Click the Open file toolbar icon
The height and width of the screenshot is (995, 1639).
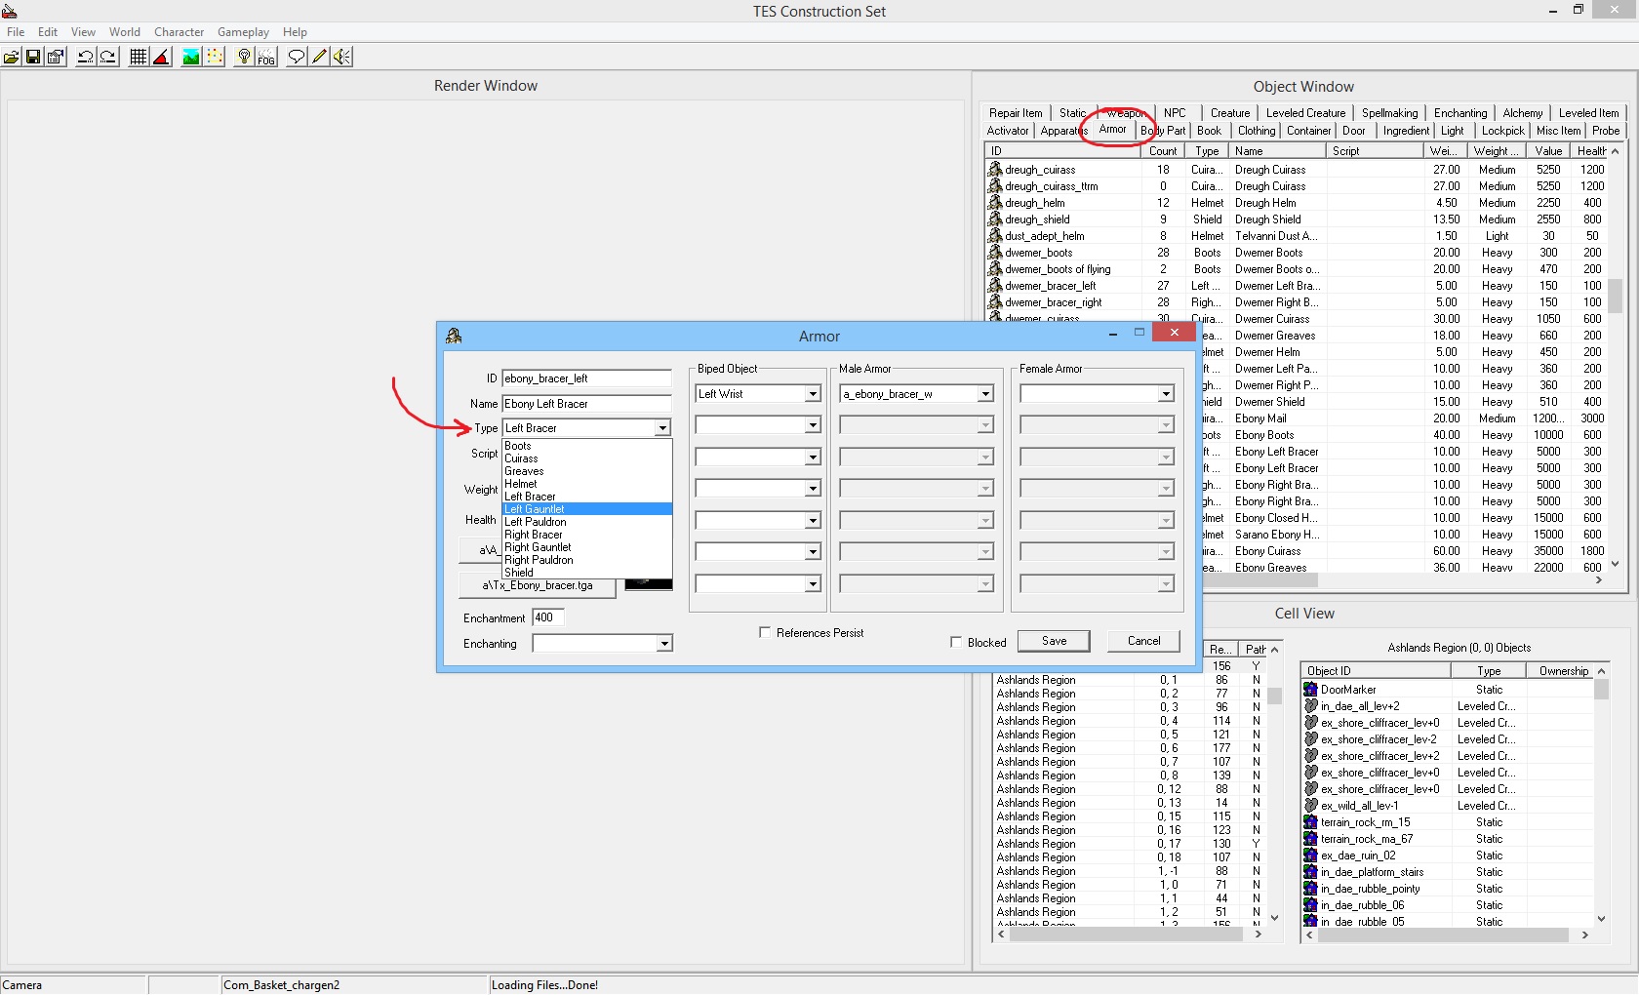(x=12, y=57)
